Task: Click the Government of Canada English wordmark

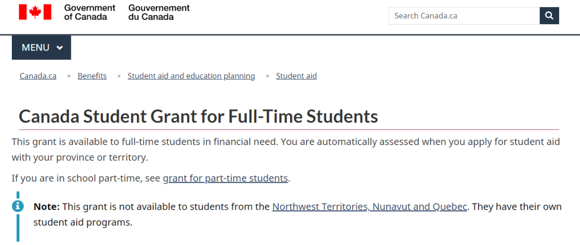Action: (90, 12)
